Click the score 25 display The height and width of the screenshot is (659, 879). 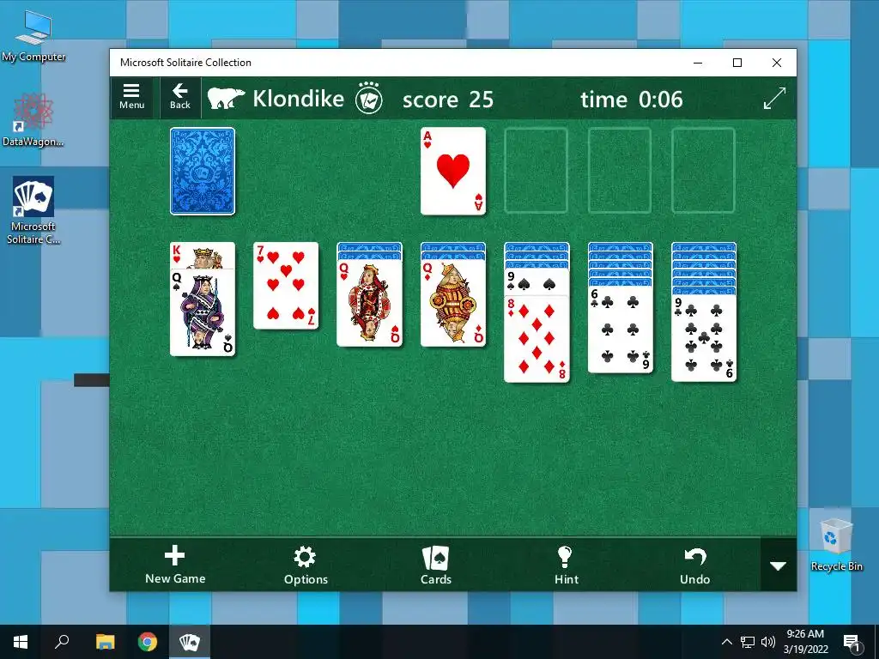pyautogui.click(x=447, y=100)
